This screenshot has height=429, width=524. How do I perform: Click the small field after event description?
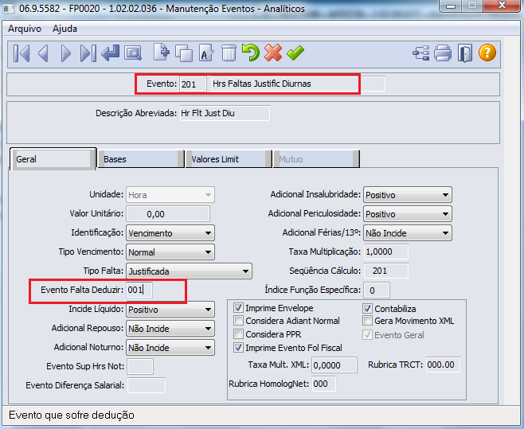373,84
